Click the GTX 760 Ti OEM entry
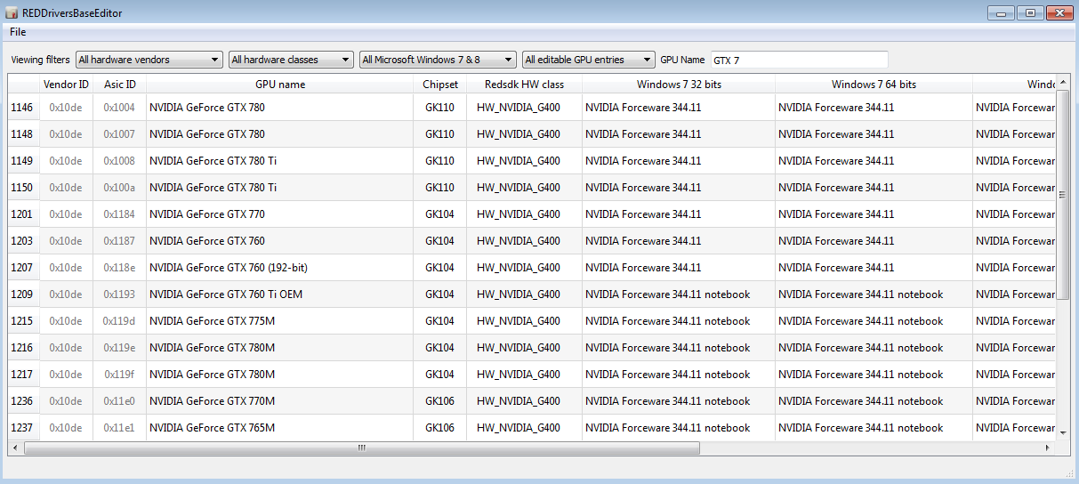Screen dimensions: 1079x484 tap(226, 294)
